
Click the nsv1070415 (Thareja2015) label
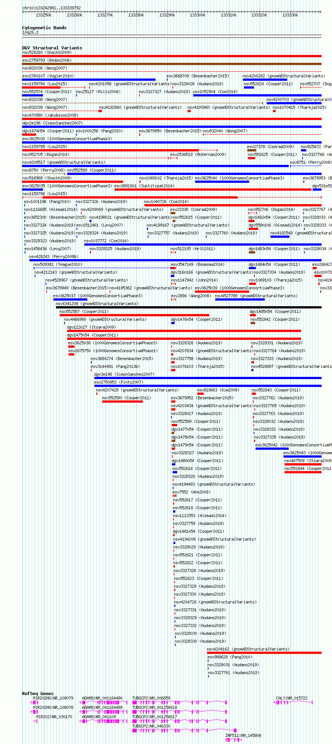pyautogui.click(x=300, y=107)
